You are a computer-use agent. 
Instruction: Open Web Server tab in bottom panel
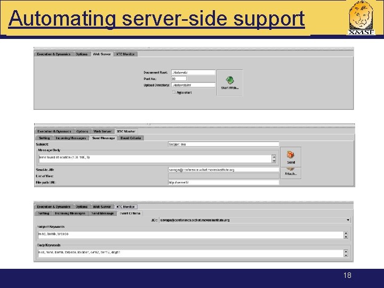click(x=102, y=207)
